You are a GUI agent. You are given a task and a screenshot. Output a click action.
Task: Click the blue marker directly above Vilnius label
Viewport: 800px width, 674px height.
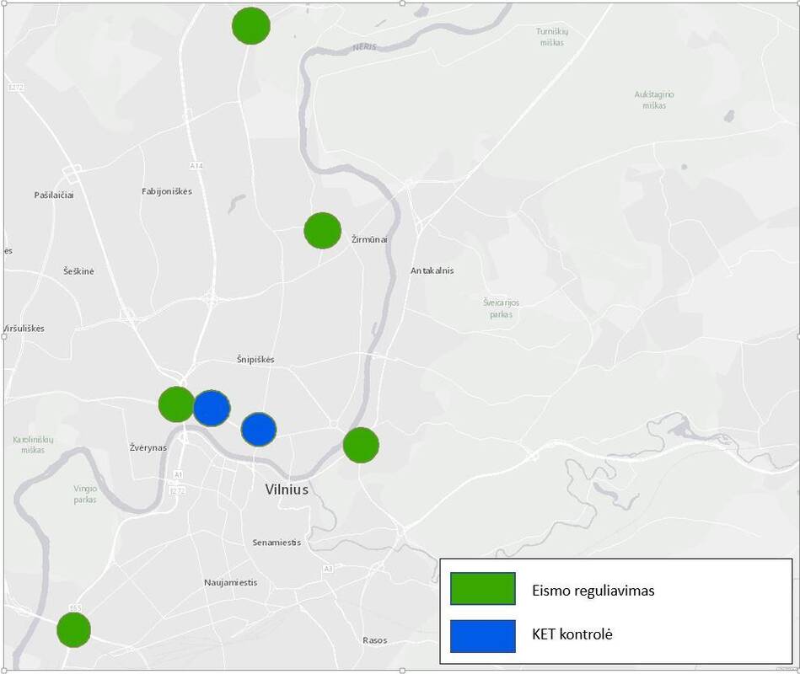(259, 429)
